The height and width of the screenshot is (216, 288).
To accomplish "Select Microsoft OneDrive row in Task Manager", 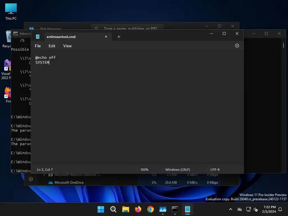I will [132, 182].
